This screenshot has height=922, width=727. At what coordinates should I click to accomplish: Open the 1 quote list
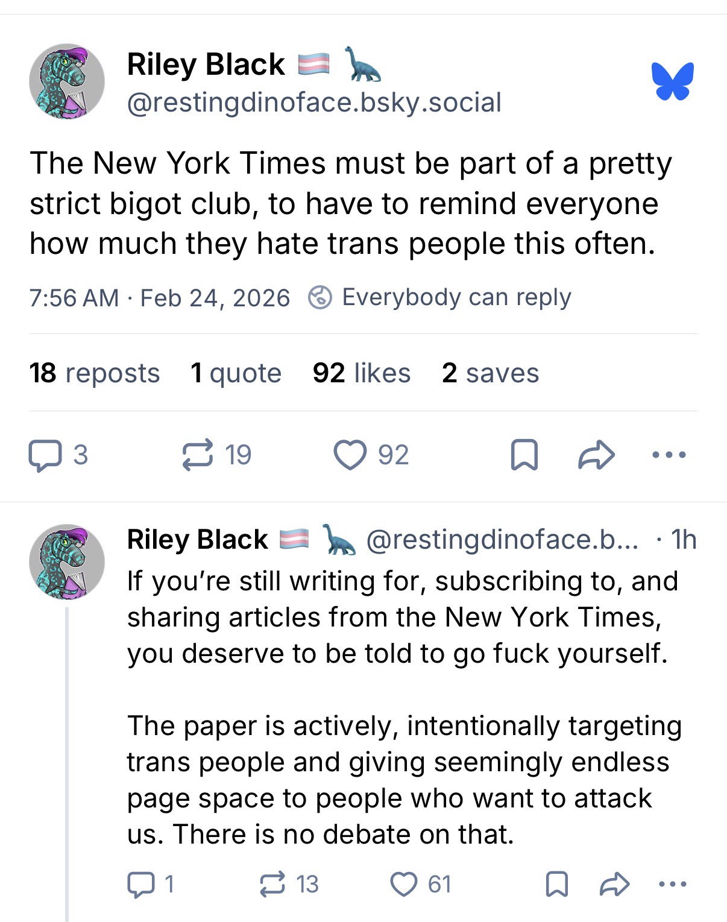point(236,373)
